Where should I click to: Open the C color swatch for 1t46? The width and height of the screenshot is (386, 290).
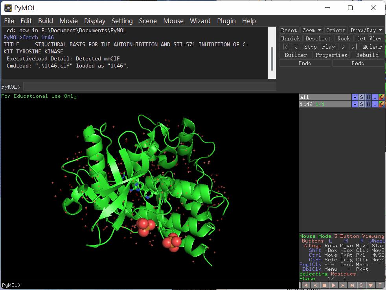point(381,104)
